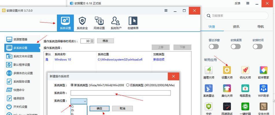Launch 清理大师 broom icon

(x=209, y=70)
